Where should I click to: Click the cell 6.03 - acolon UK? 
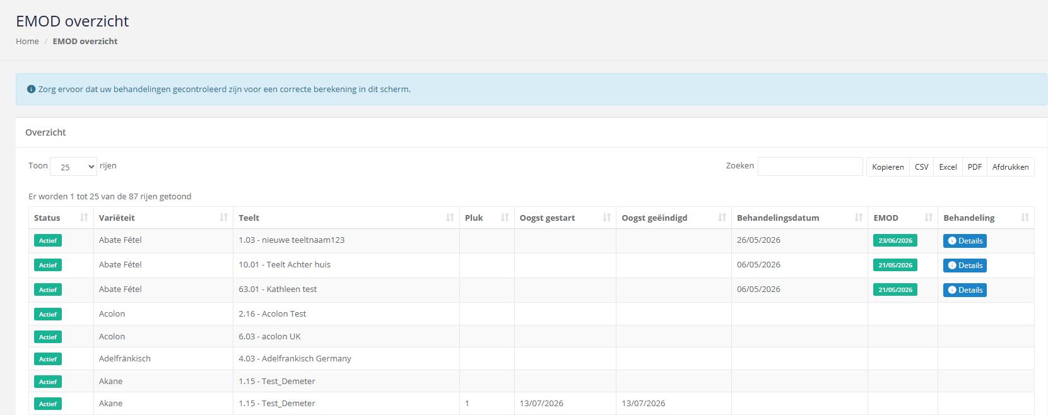click(346, 336)
